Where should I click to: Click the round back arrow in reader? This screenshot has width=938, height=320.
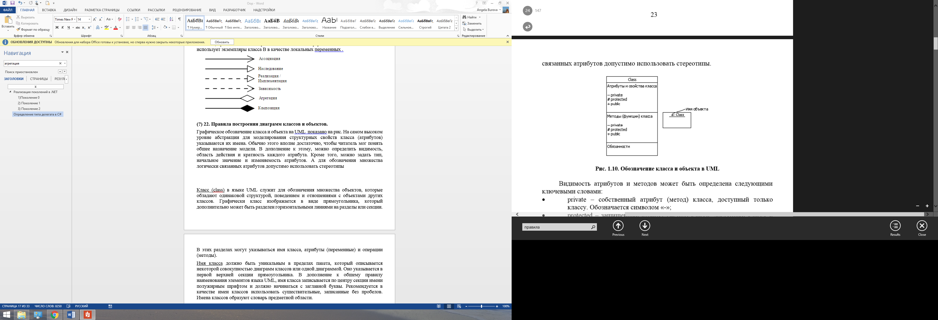(x=527, y=27)
